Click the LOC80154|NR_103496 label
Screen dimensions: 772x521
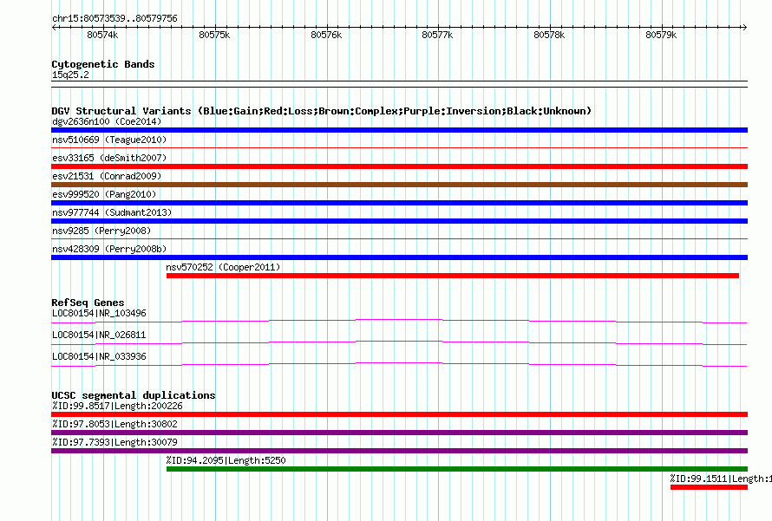[99, 314]
